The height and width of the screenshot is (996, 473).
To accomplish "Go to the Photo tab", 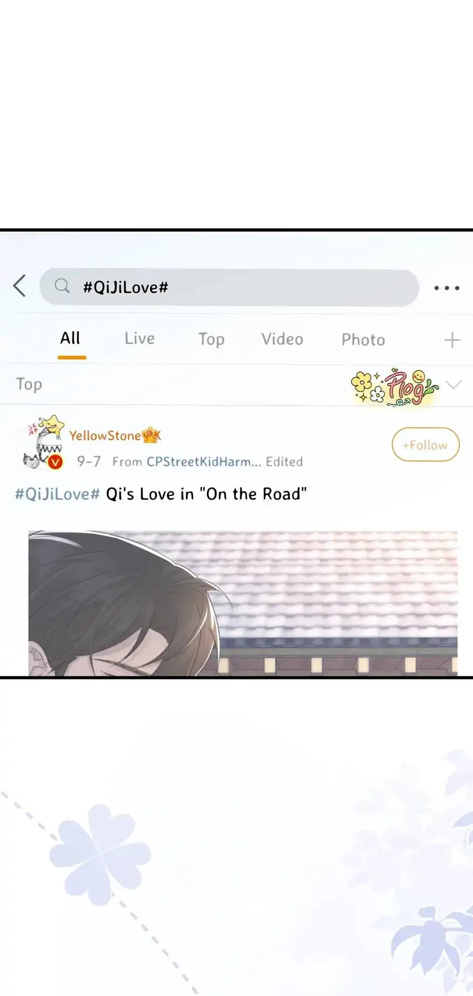I will [x=363, y=339].
